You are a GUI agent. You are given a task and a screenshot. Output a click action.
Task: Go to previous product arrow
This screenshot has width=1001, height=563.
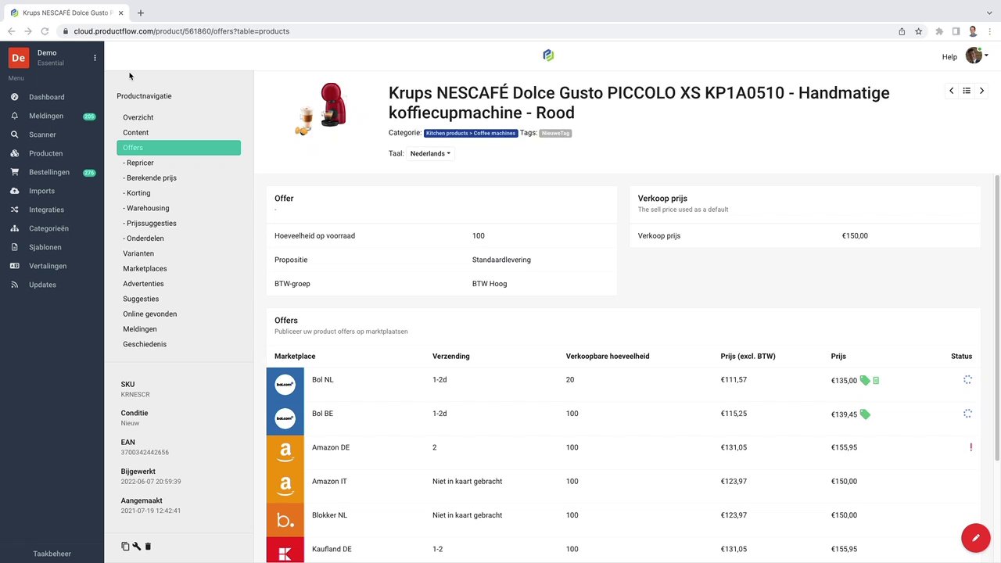point(951,91)
